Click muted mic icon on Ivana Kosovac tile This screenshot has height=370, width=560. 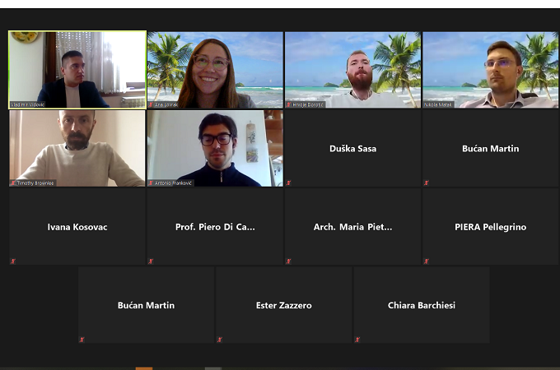coord(13,261)
